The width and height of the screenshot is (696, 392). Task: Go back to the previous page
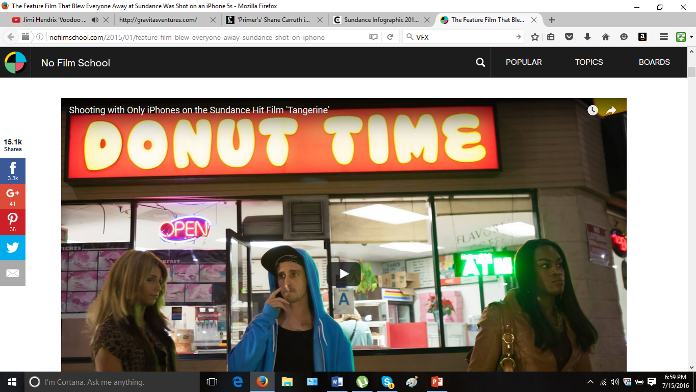click(x=11, y=37)
